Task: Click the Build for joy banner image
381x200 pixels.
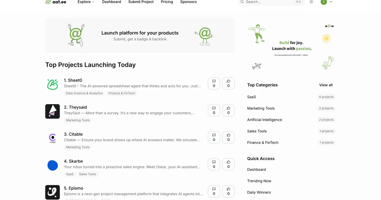Action: point(291,46)
